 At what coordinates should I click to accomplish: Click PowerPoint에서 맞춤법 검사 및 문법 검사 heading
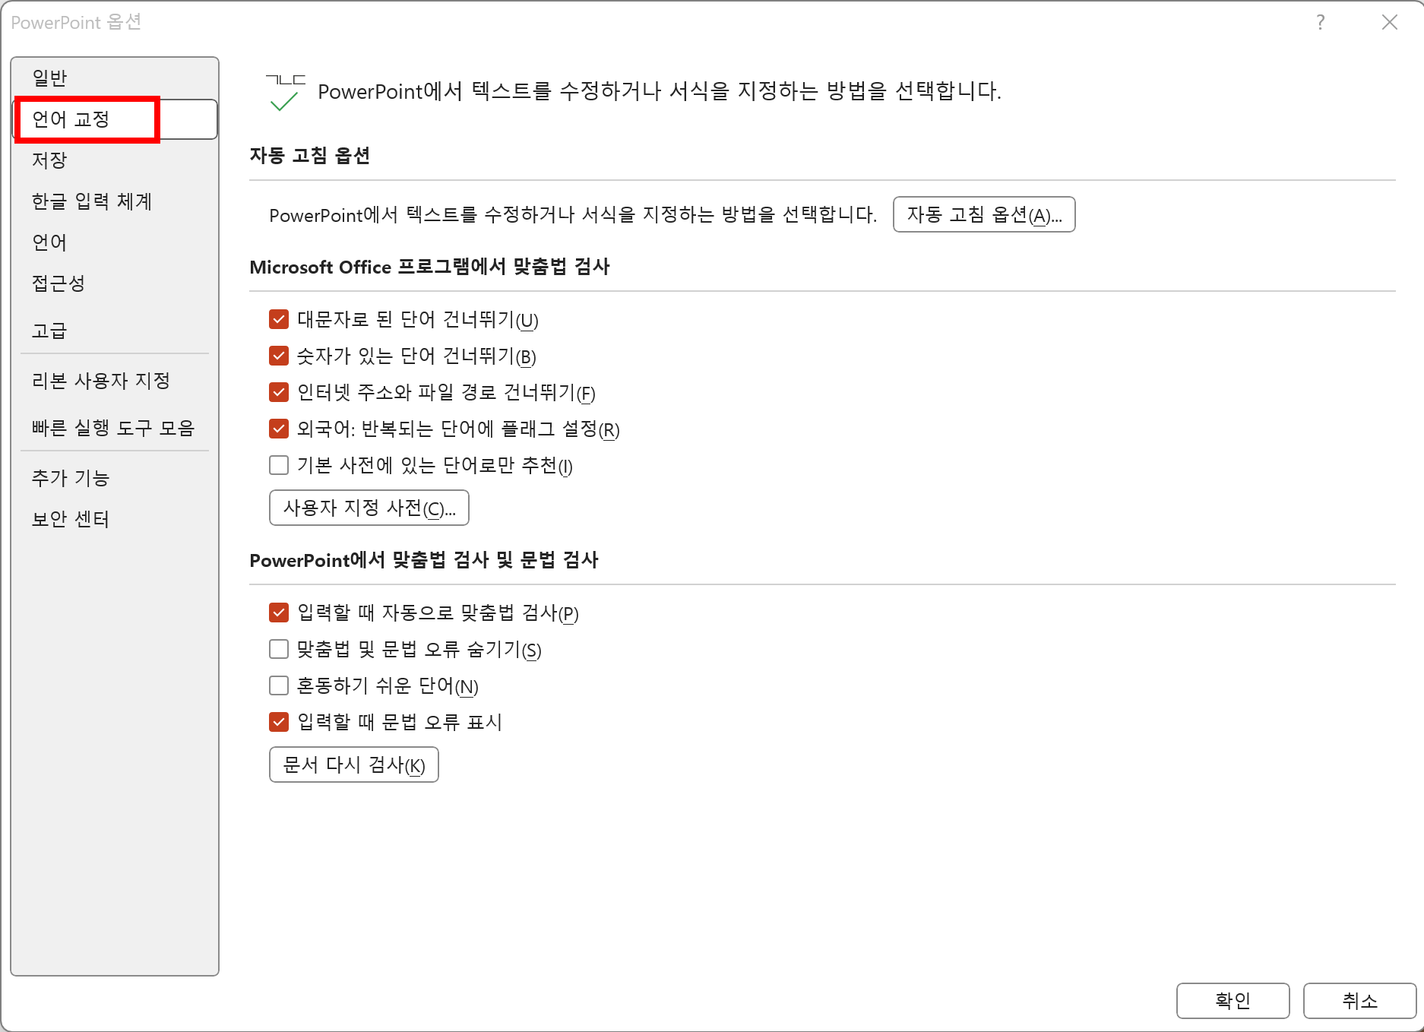point(424,560)
